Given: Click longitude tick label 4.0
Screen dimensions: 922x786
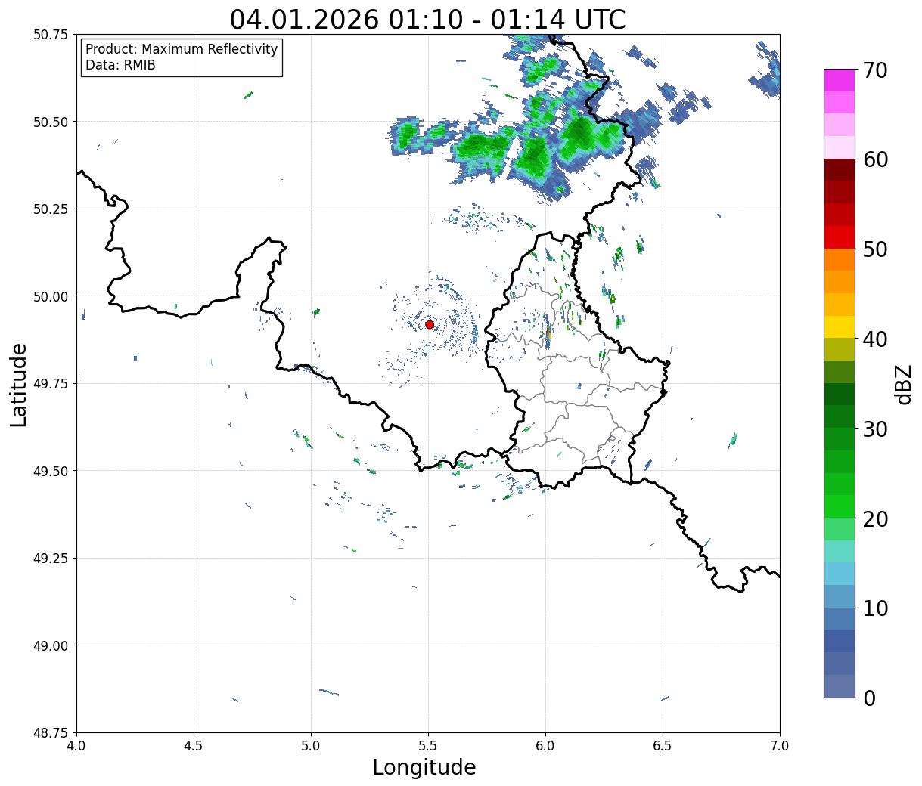Looking at the screenshot, I should 76,746.
